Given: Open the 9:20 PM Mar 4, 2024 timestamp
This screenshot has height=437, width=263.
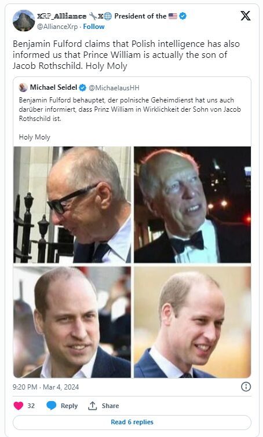Looking at the screenshot, I should click(46, 387).
